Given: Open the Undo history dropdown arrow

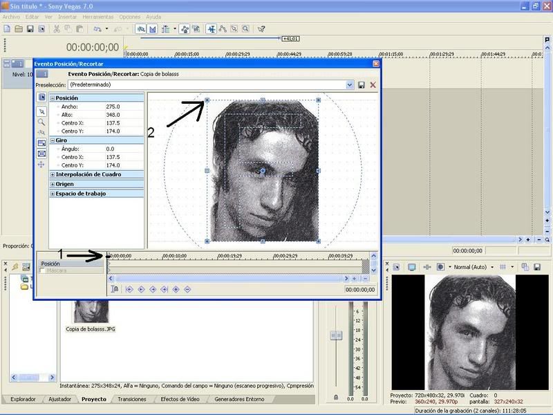Looking at the screenshot, I should [x=106, y=29].
